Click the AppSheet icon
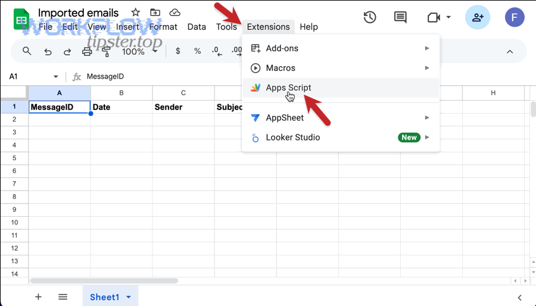Viewport: 536px width, 306px height. click(x=255, y=118)
